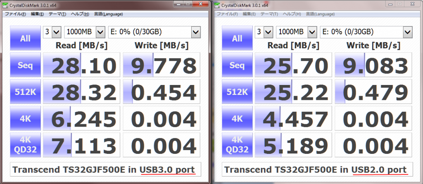
Task: Start the 4K test in the right window
Action: pos(237,118)
